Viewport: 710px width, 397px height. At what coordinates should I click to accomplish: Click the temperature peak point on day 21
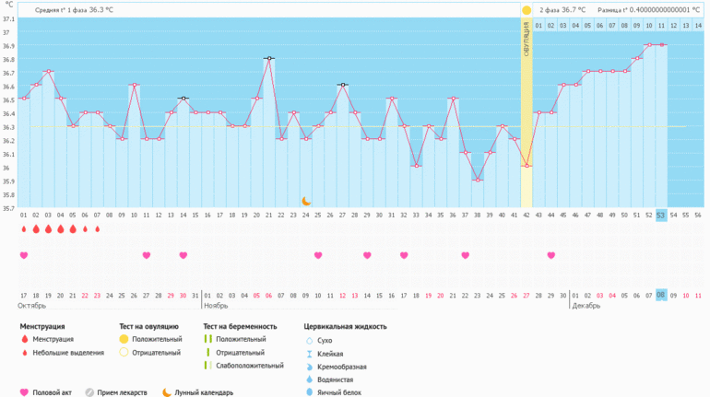point(269,58)
